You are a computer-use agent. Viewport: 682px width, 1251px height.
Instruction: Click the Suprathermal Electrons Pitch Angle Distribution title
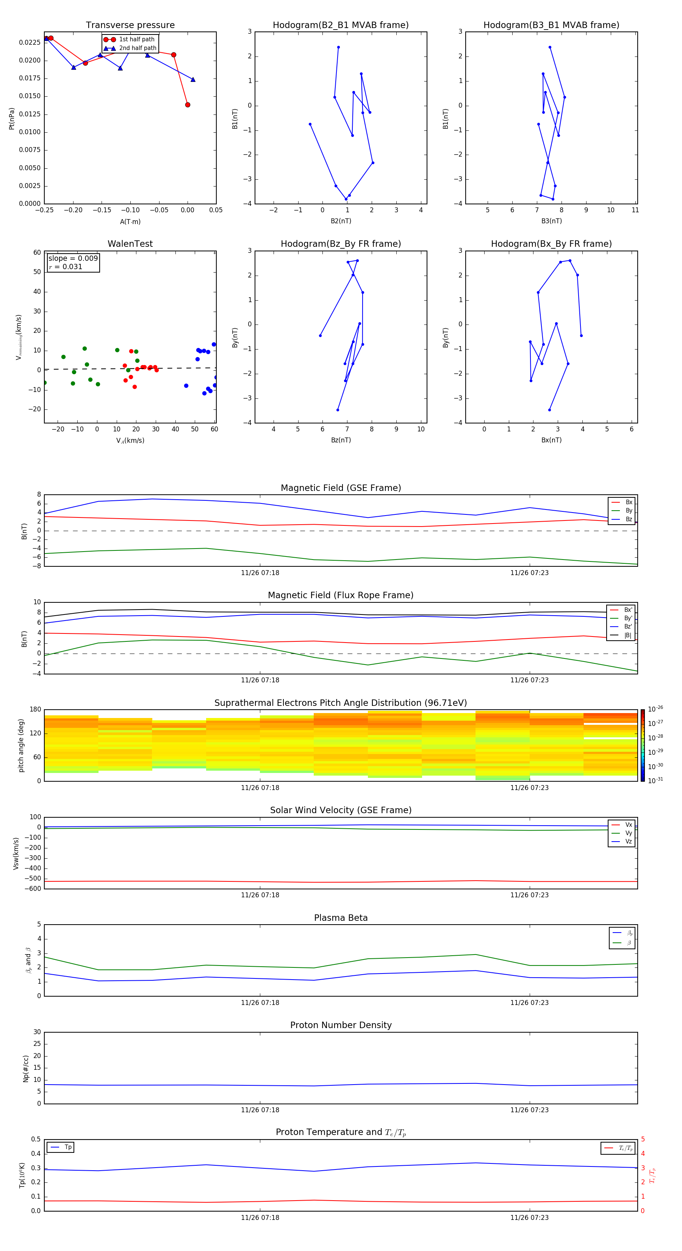click(341, 703)
